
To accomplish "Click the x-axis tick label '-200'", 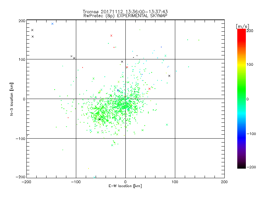I will (x=26, y=182).
